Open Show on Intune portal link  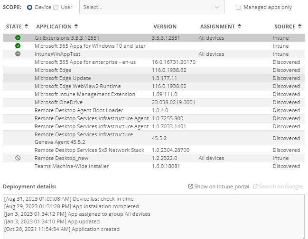click(x=221, y=186)
